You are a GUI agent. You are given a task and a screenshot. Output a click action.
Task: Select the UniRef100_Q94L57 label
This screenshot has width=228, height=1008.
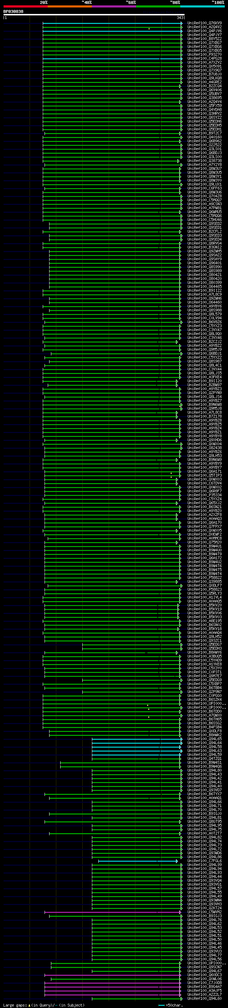tap(204, 889)
